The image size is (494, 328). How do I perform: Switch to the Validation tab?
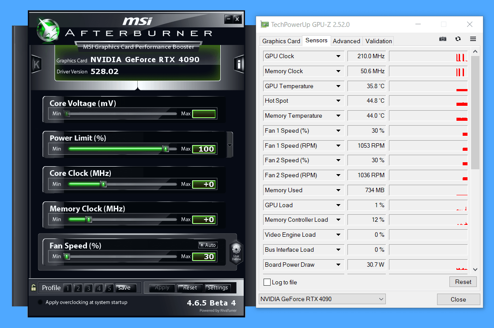(378, 41)
